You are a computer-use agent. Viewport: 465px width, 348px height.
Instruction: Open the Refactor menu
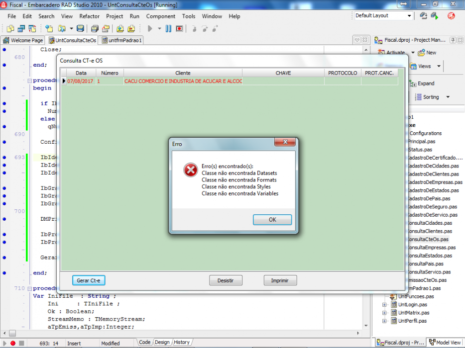coord(89,16)
